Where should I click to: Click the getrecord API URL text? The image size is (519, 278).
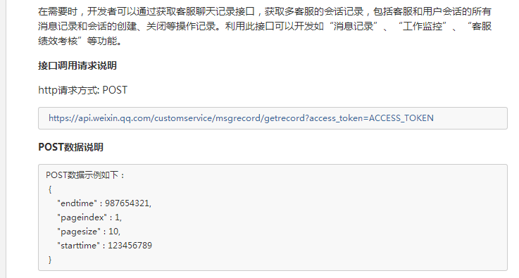[x=241, y=118]
